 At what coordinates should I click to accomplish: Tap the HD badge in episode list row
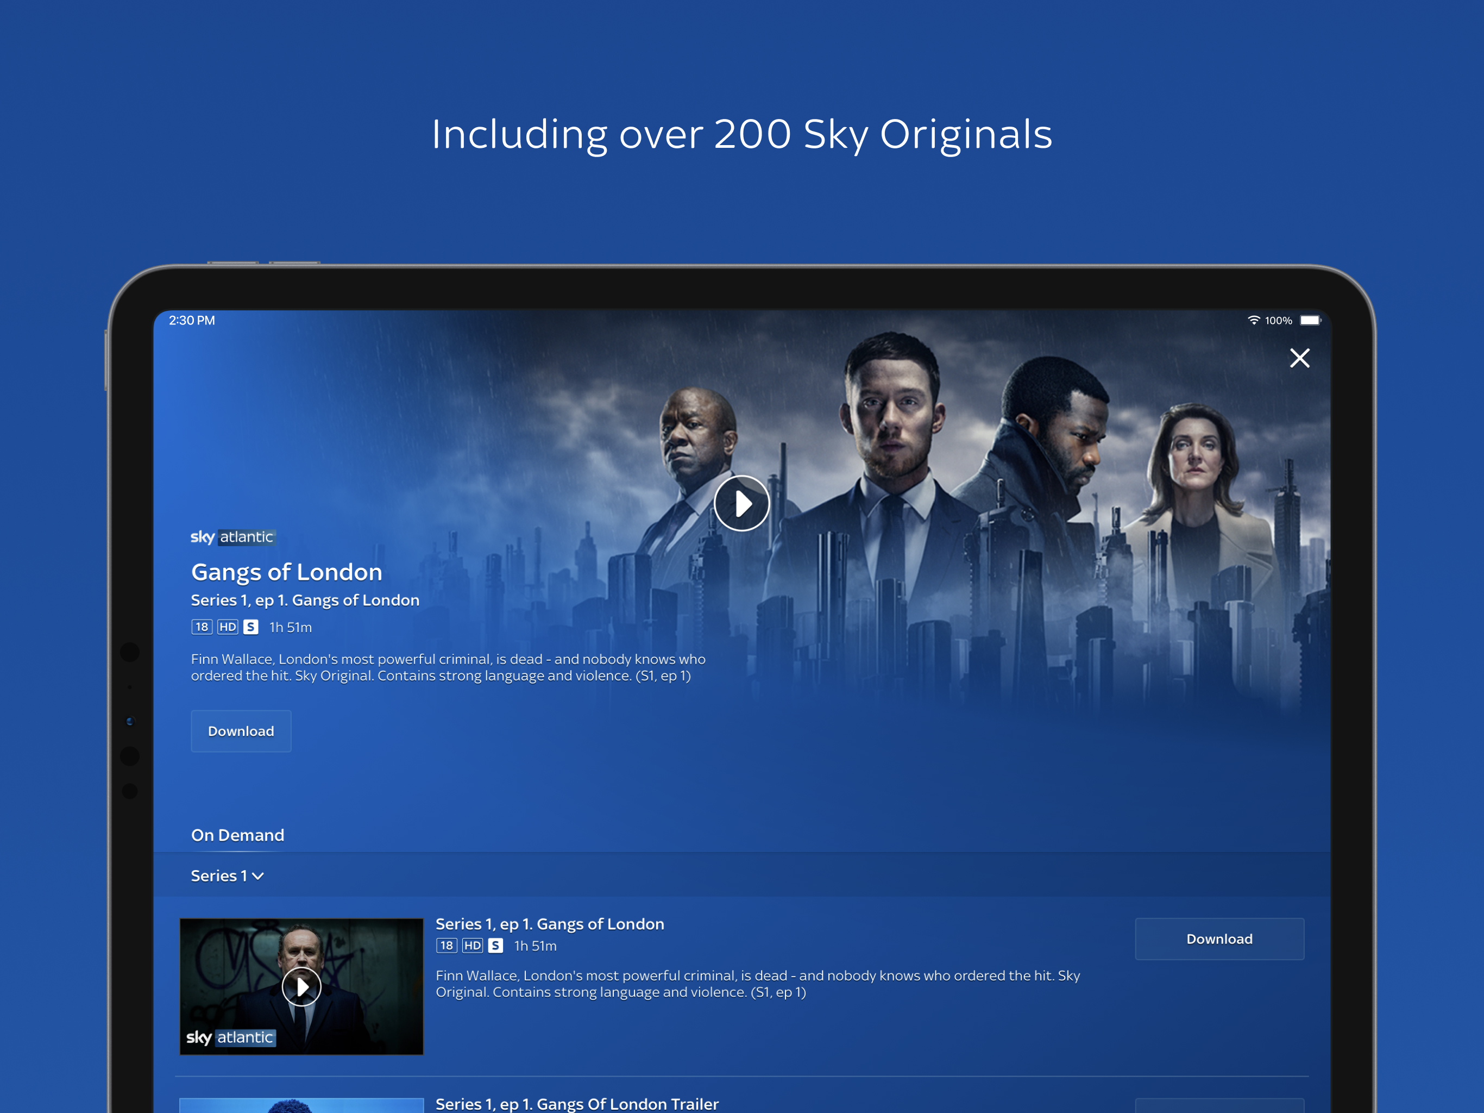(472, 946)
